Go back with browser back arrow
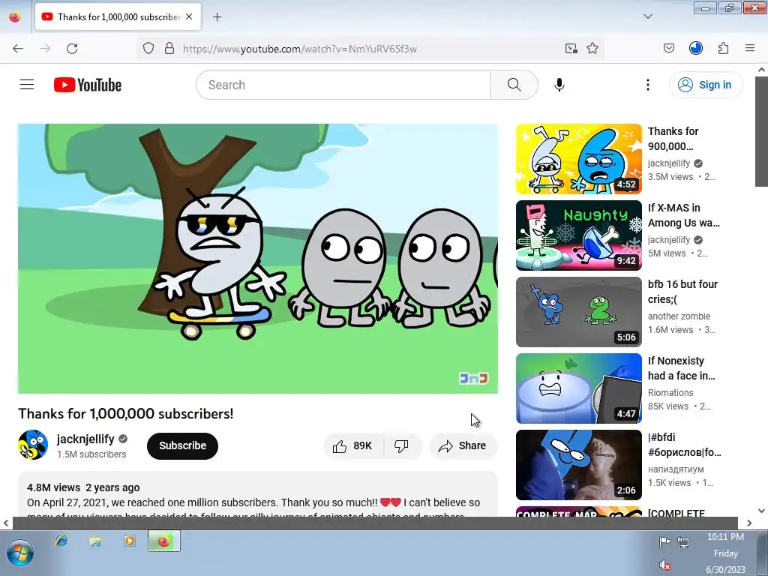This screenshot has height=576, width=768. click(x=18, y=49)
